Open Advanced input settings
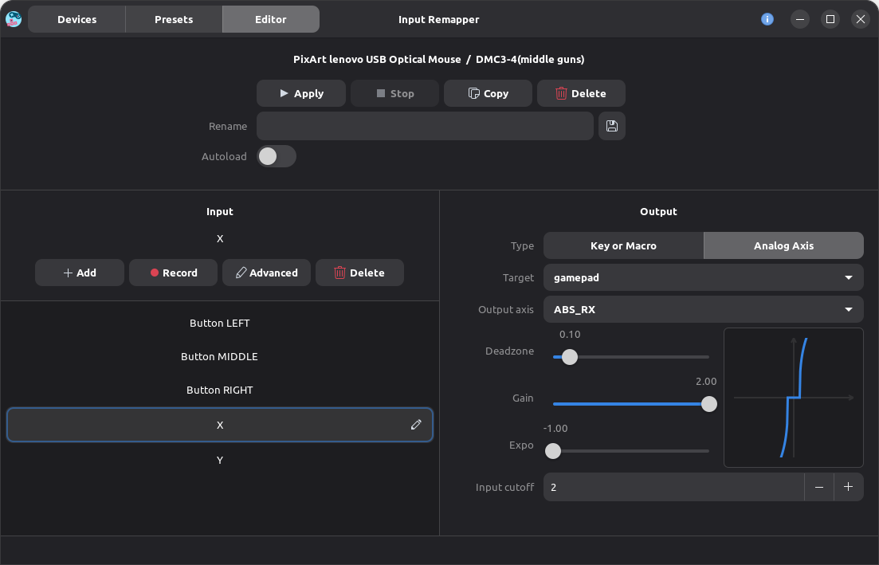Screen dimensions: 879x565 point(266,273)
